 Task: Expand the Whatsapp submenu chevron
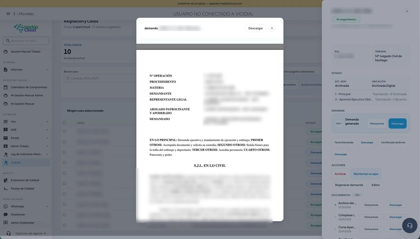(x=47, y=206)
